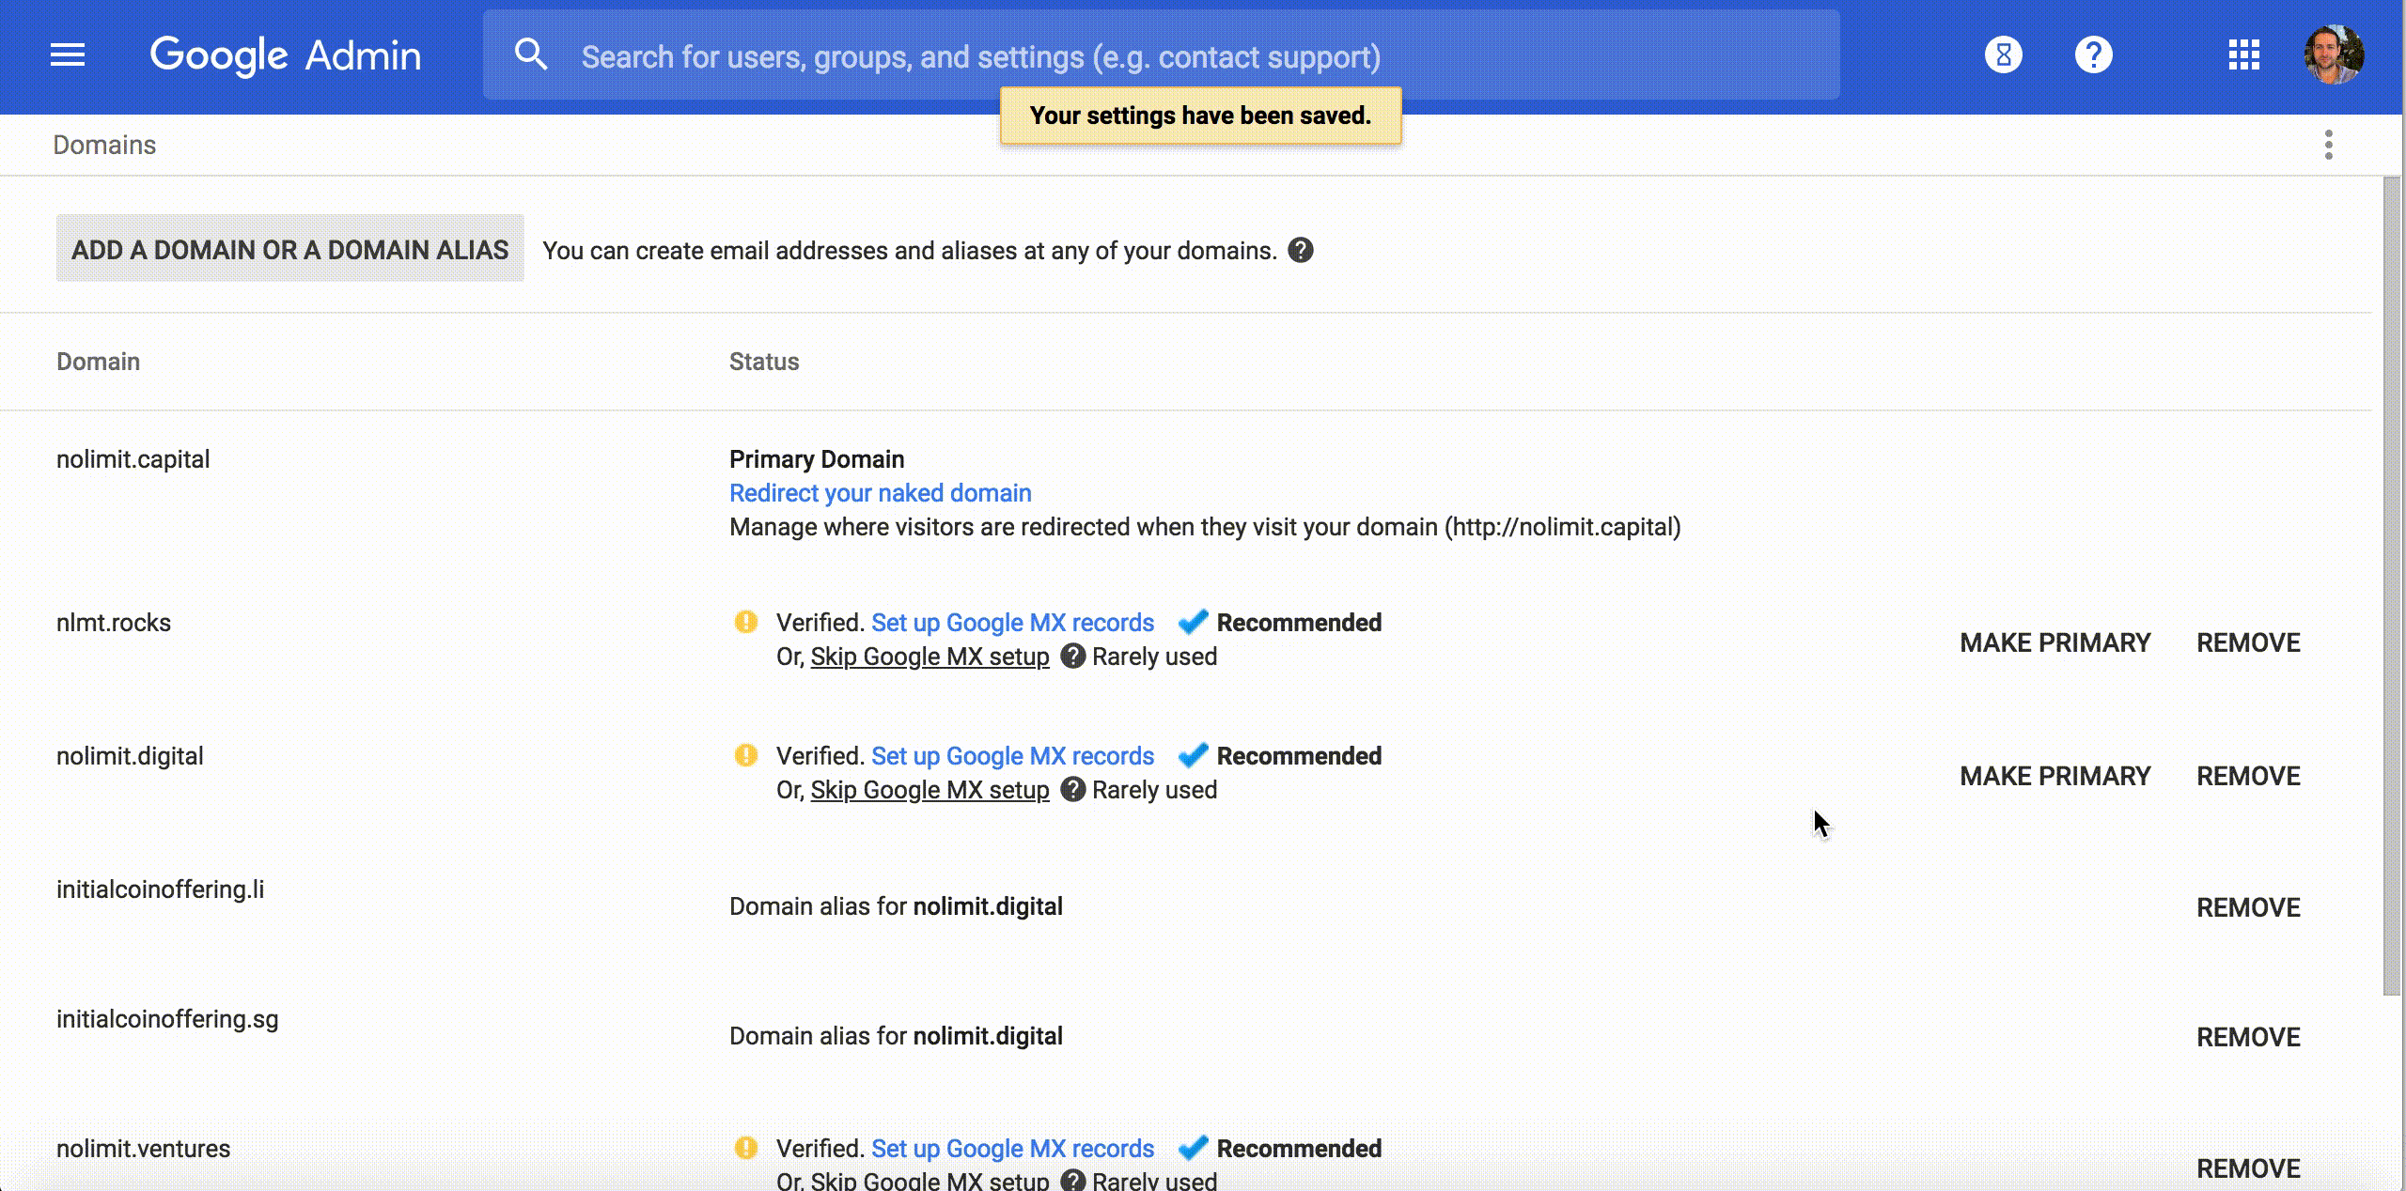Open Redirect your naked domain link
2406x1191 pixels.
pyautogui.click(x=880, y=493)
